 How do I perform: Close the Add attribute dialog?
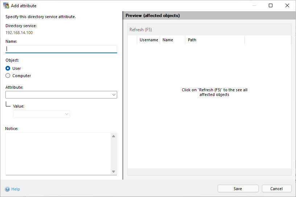point(287,6)
